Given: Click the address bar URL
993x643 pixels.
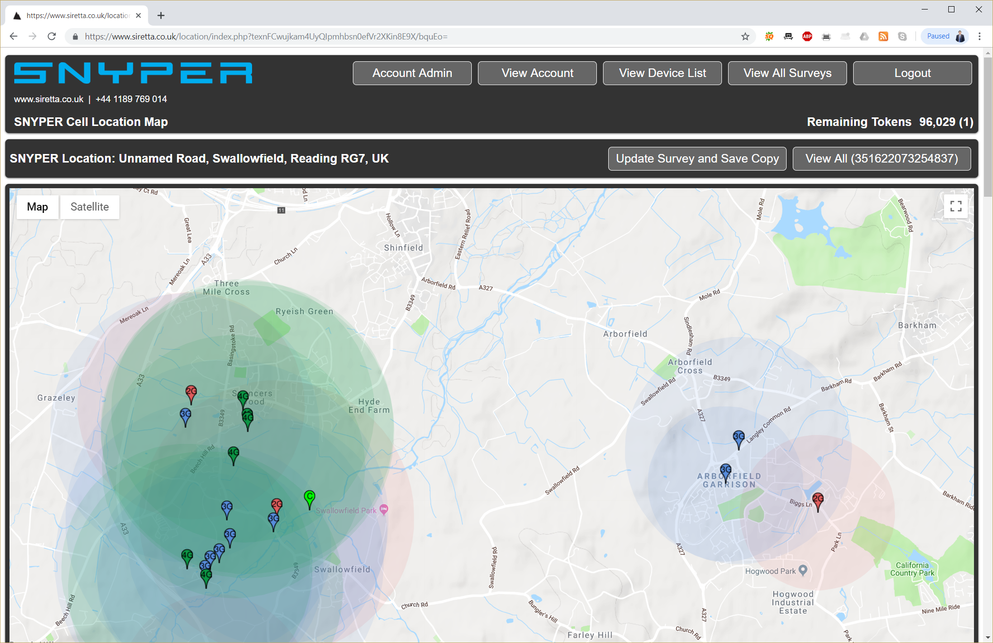Looking at the screenshot, I should [266, 37].
